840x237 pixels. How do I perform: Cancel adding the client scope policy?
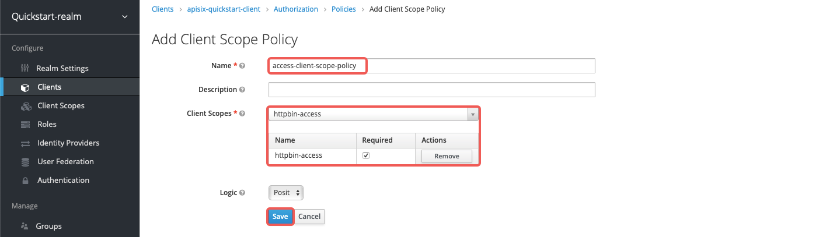309,217
